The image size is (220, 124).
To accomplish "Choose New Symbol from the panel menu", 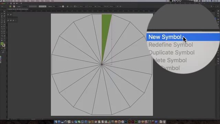I will point(183,37).
